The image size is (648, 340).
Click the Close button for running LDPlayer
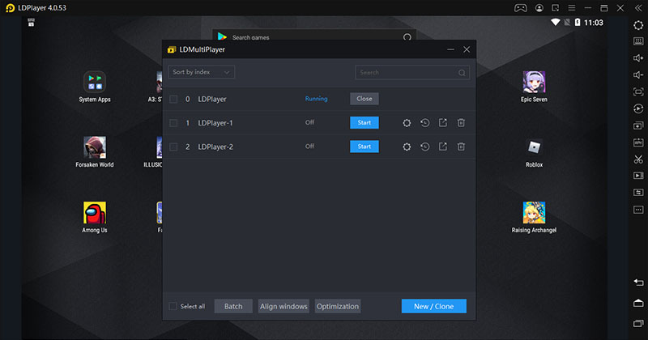[x=364, y=99]
